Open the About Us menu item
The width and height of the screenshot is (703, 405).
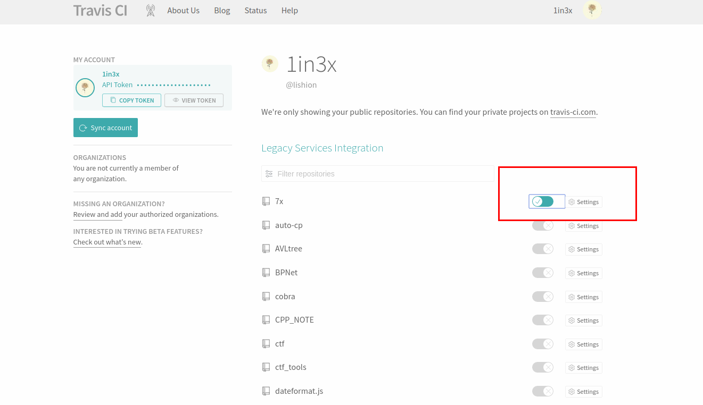[x=183, y=11]
